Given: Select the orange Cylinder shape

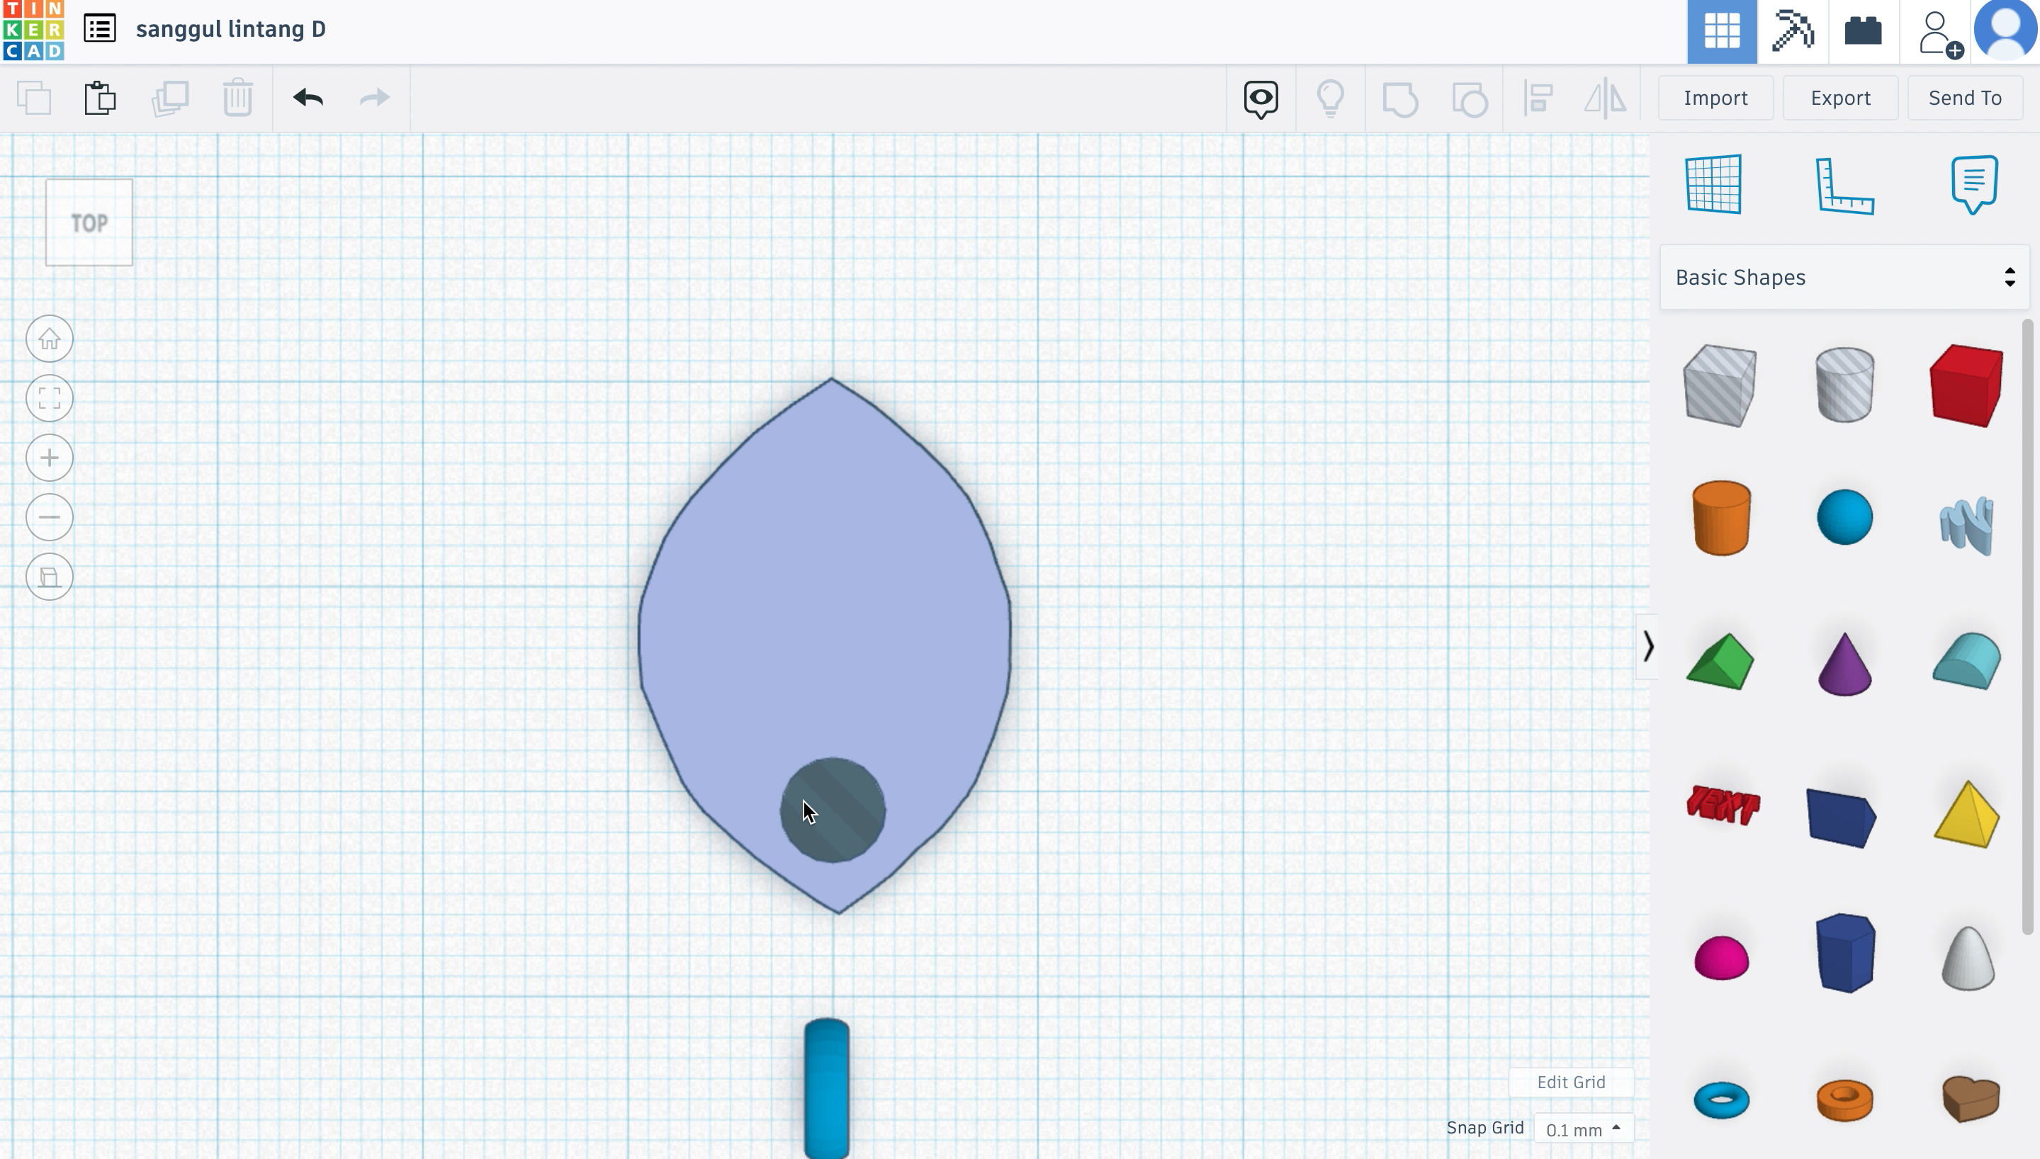Looking at the screenshot, I should click(1721, 517).
